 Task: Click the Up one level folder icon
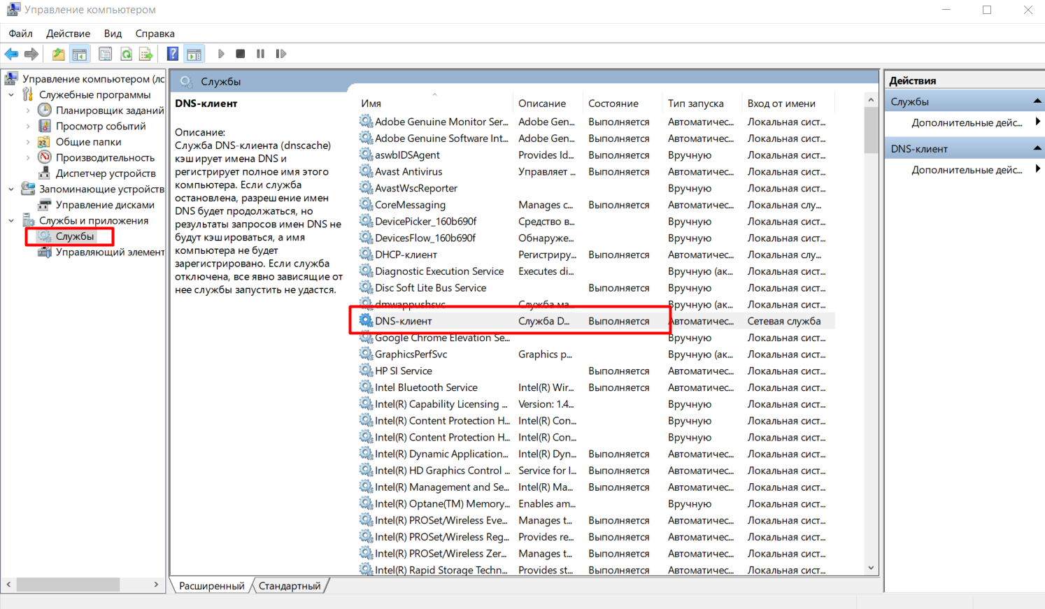[x=58, y=54]
